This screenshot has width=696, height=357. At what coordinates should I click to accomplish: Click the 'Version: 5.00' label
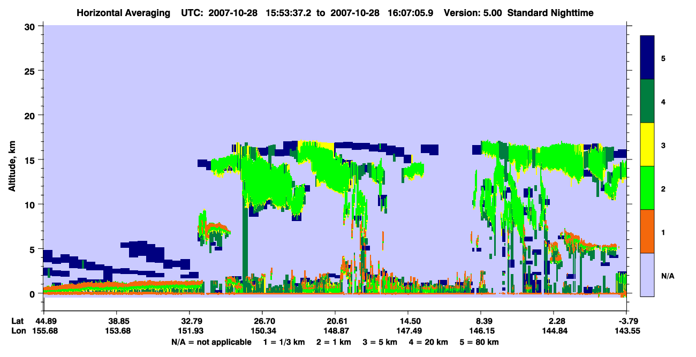(x=472, y=12)
